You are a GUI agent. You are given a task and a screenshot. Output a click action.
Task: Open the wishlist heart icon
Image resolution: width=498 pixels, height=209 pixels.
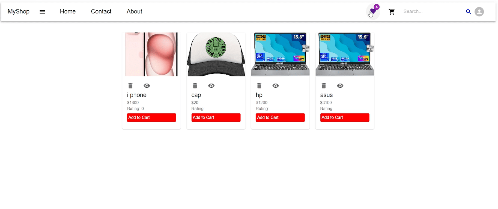coord(373,11)
